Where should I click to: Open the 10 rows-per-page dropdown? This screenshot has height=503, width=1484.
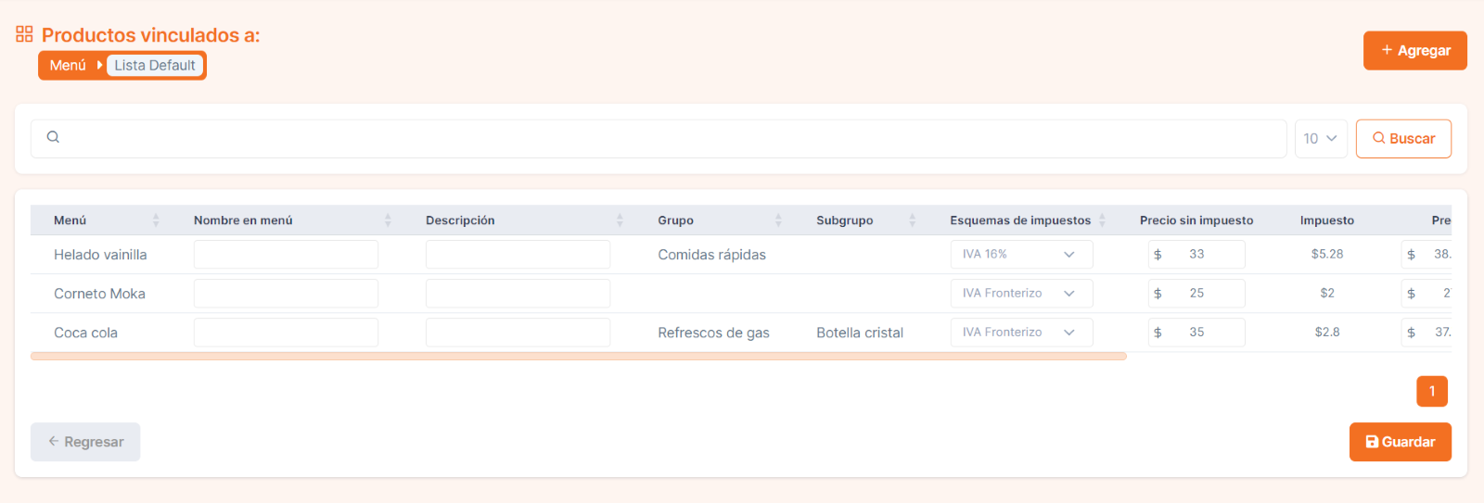(1321, 139)
